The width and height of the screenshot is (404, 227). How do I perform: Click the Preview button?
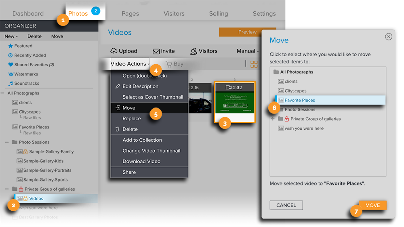247,32
